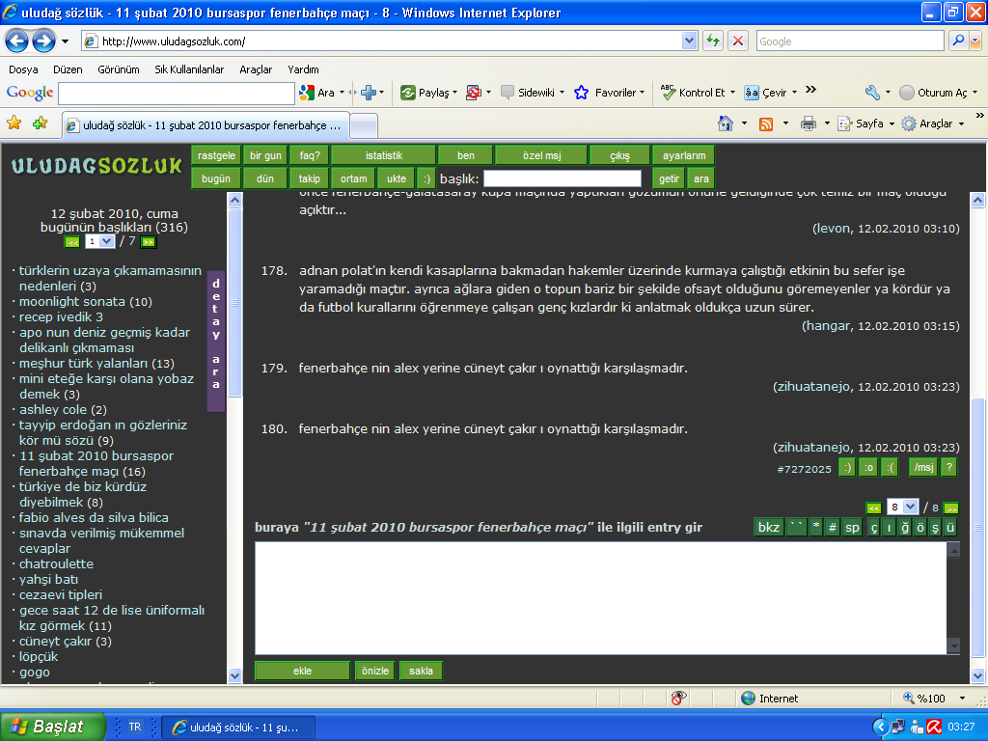Open the hangar author link

[827, 326]
